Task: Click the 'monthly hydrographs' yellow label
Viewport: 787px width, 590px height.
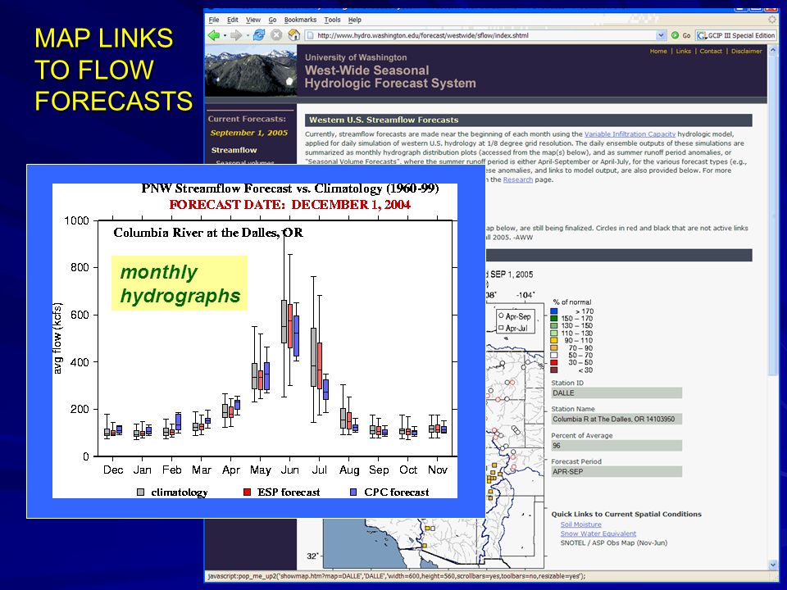Action: click(x=180, y=284)
